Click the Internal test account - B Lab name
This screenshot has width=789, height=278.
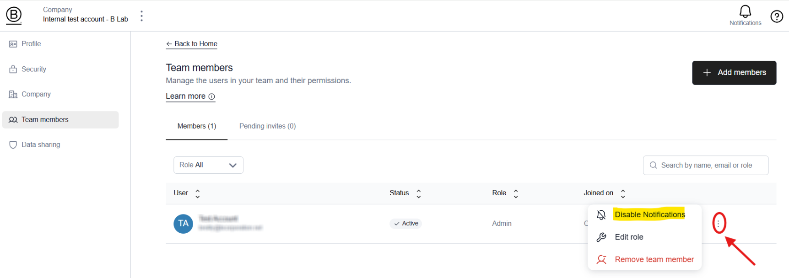[x=86, y=19]
